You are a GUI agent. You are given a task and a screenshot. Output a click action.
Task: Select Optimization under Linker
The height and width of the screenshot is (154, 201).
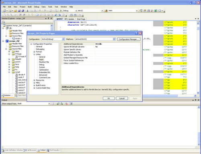point(44,70)
